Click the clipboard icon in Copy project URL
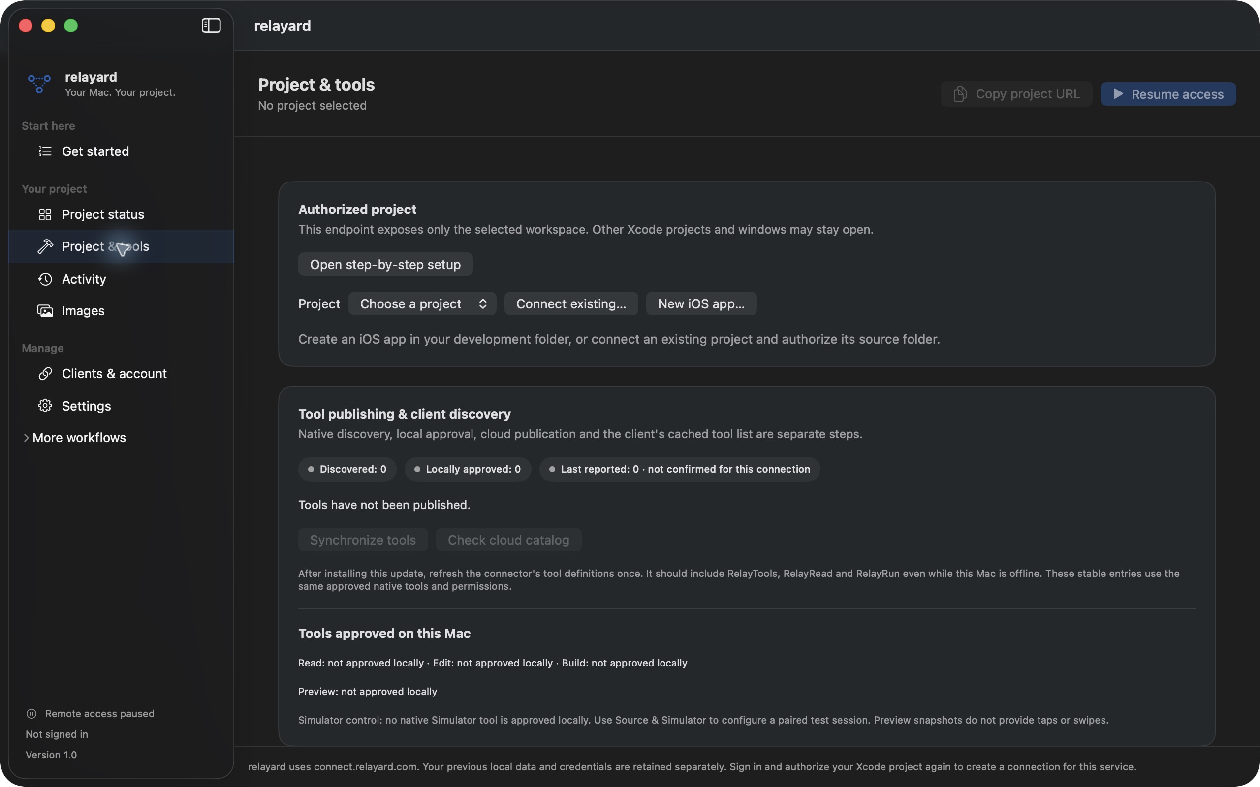1260x787 pixels. point(960,94)
